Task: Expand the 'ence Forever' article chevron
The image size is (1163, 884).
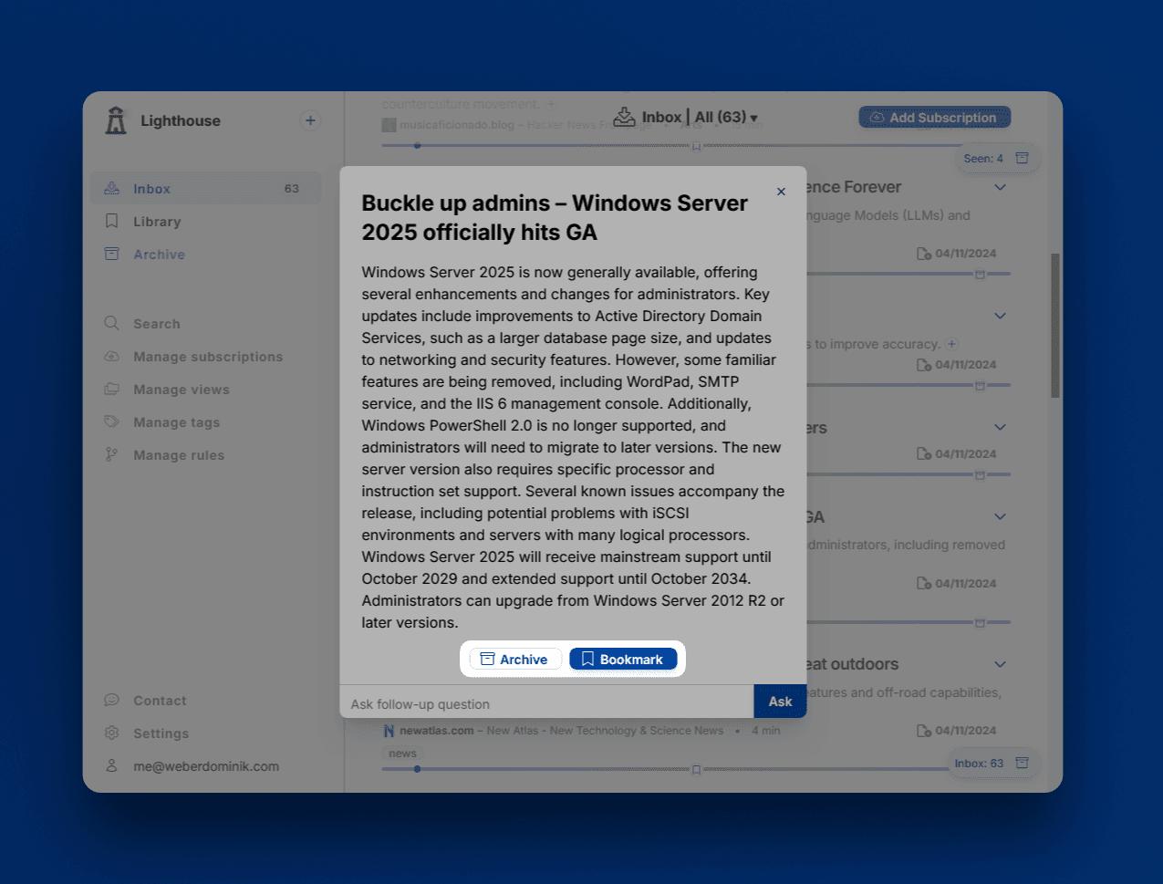Action: point(1000,187)
